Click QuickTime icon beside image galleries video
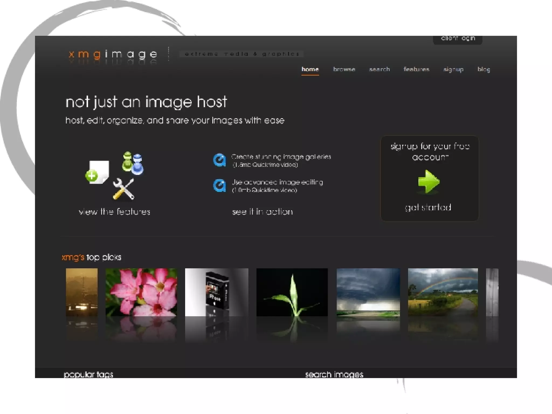This screenshot has height=414, width=552. point(219,160)
